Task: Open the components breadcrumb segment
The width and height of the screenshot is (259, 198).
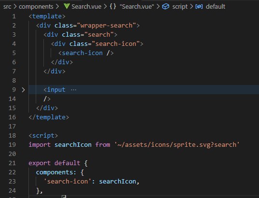Action: 36,7
